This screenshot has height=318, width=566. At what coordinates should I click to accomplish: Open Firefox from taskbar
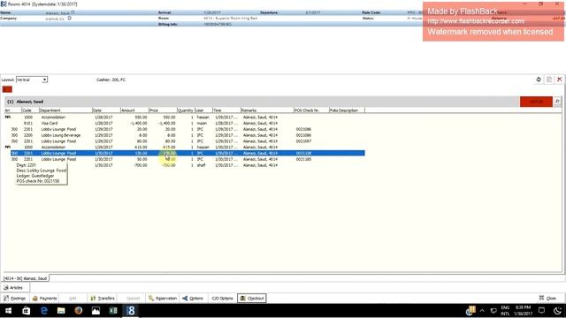[79, 310]
